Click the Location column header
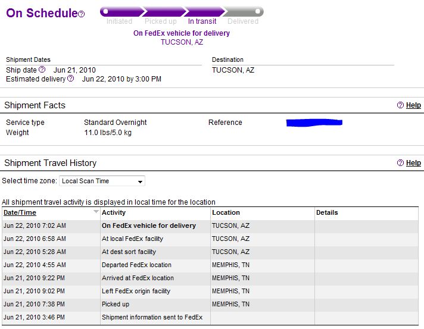 pyautogui.click(x=226, y=212)
